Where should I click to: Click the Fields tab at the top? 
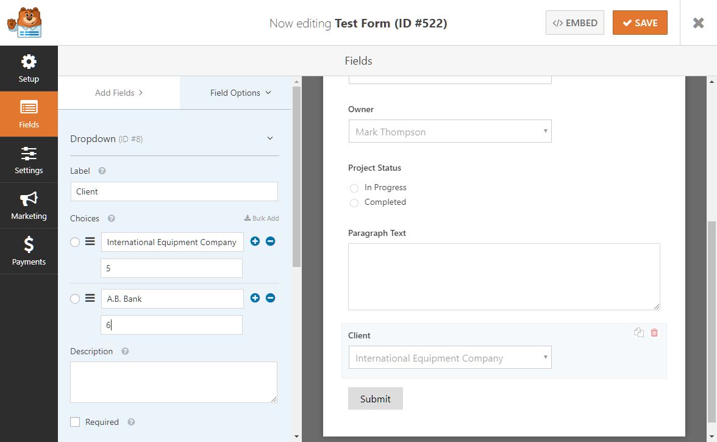(358, 60)
